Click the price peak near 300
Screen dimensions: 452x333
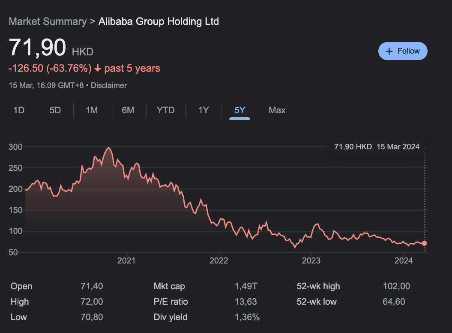pos(108,148)
